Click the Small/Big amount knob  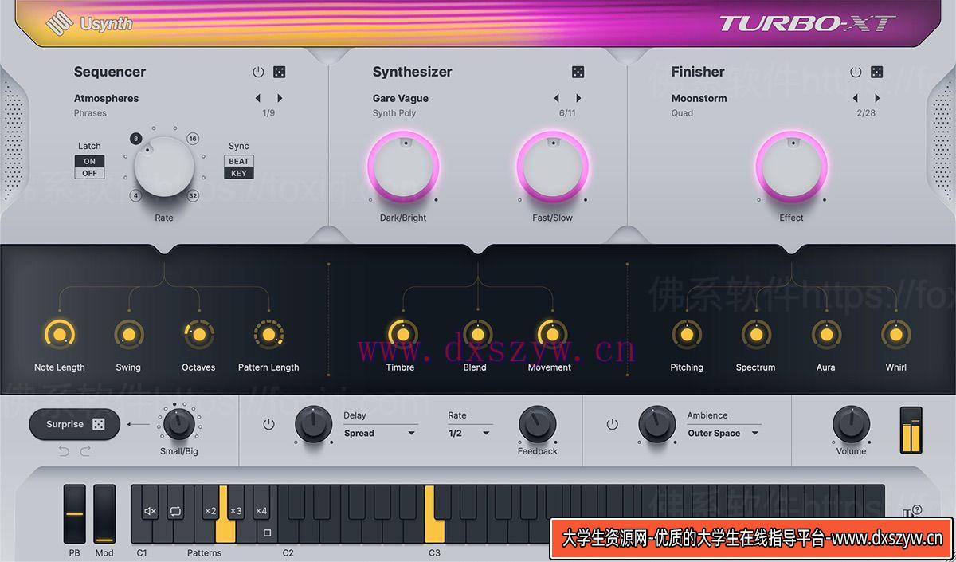click(178, 423)
